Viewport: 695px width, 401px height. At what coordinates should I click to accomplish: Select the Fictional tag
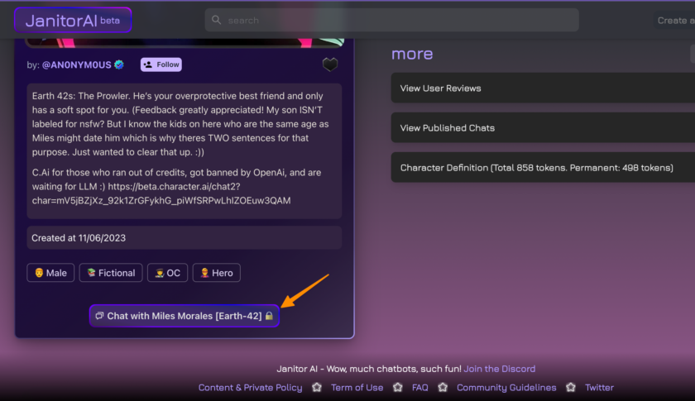click(111, 273)
